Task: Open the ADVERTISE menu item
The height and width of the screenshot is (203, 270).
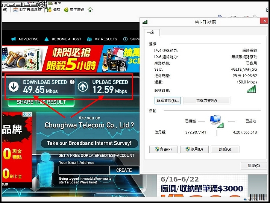Action: [x=29, y=39]
